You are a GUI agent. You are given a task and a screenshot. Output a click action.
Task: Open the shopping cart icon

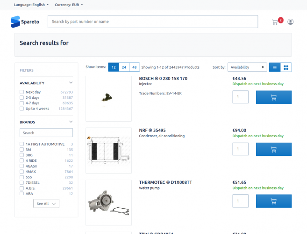(275, 22)
